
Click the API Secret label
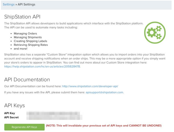pos(11,117)
